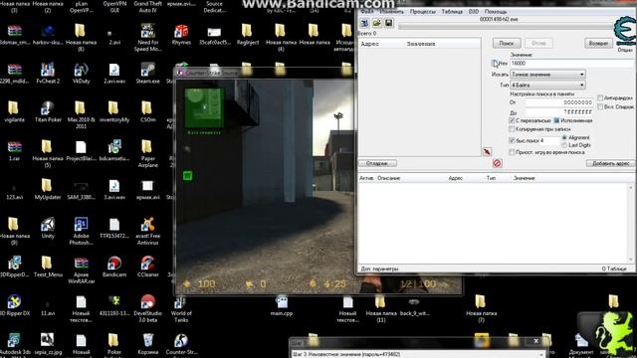Click Cheat Engine's open process computer icon
637x358 pixels.
pos(364,23)
